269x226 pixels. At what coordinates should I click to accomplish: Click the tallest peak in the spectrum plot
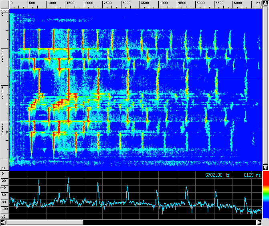(68, 179)
